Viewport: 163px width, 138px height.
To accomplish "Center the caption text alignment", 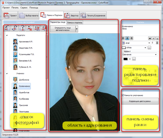I will [127, 38].
